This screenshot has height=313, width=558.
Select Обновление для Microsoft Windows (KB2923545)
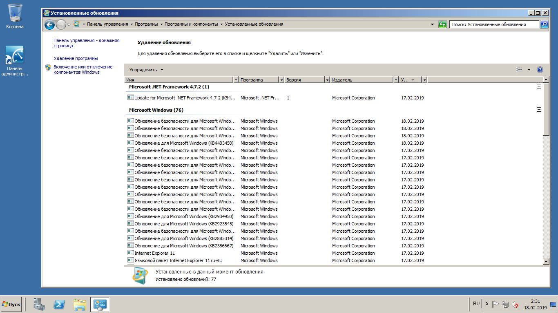(184, 224)
